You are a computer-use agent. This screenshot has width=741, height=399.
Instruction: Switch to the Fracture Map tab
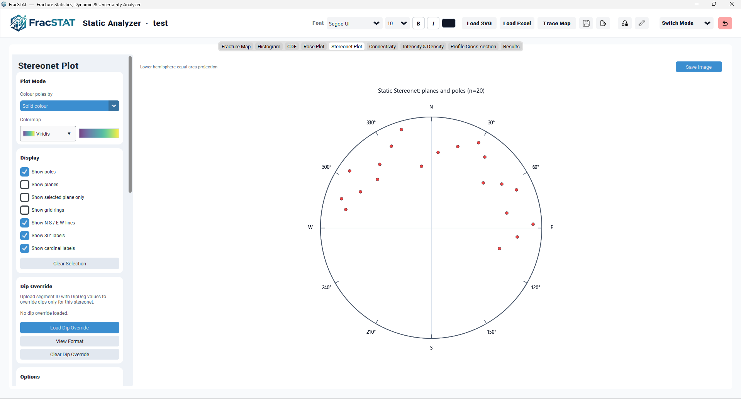tap(236, 47)
